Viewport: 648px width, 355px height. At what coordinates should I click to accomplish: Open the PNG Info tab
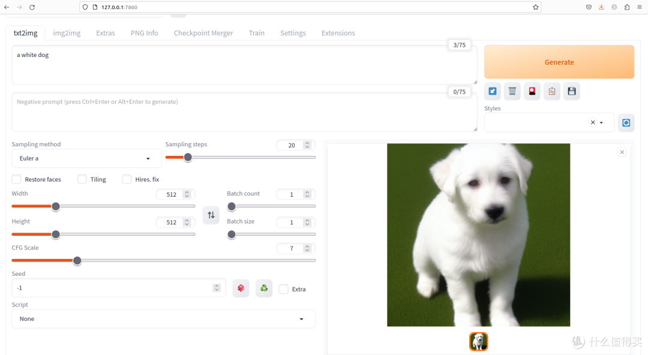pos(144,33)
